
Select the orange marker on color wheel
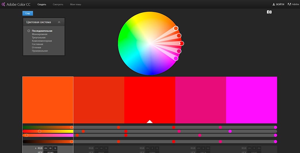pos(176,28)
